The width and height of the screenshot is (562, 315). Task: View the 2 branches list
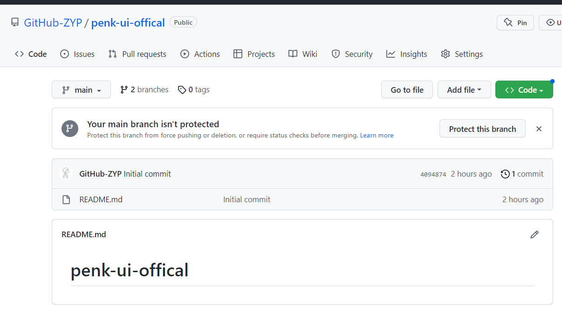(x=144, y=89)
